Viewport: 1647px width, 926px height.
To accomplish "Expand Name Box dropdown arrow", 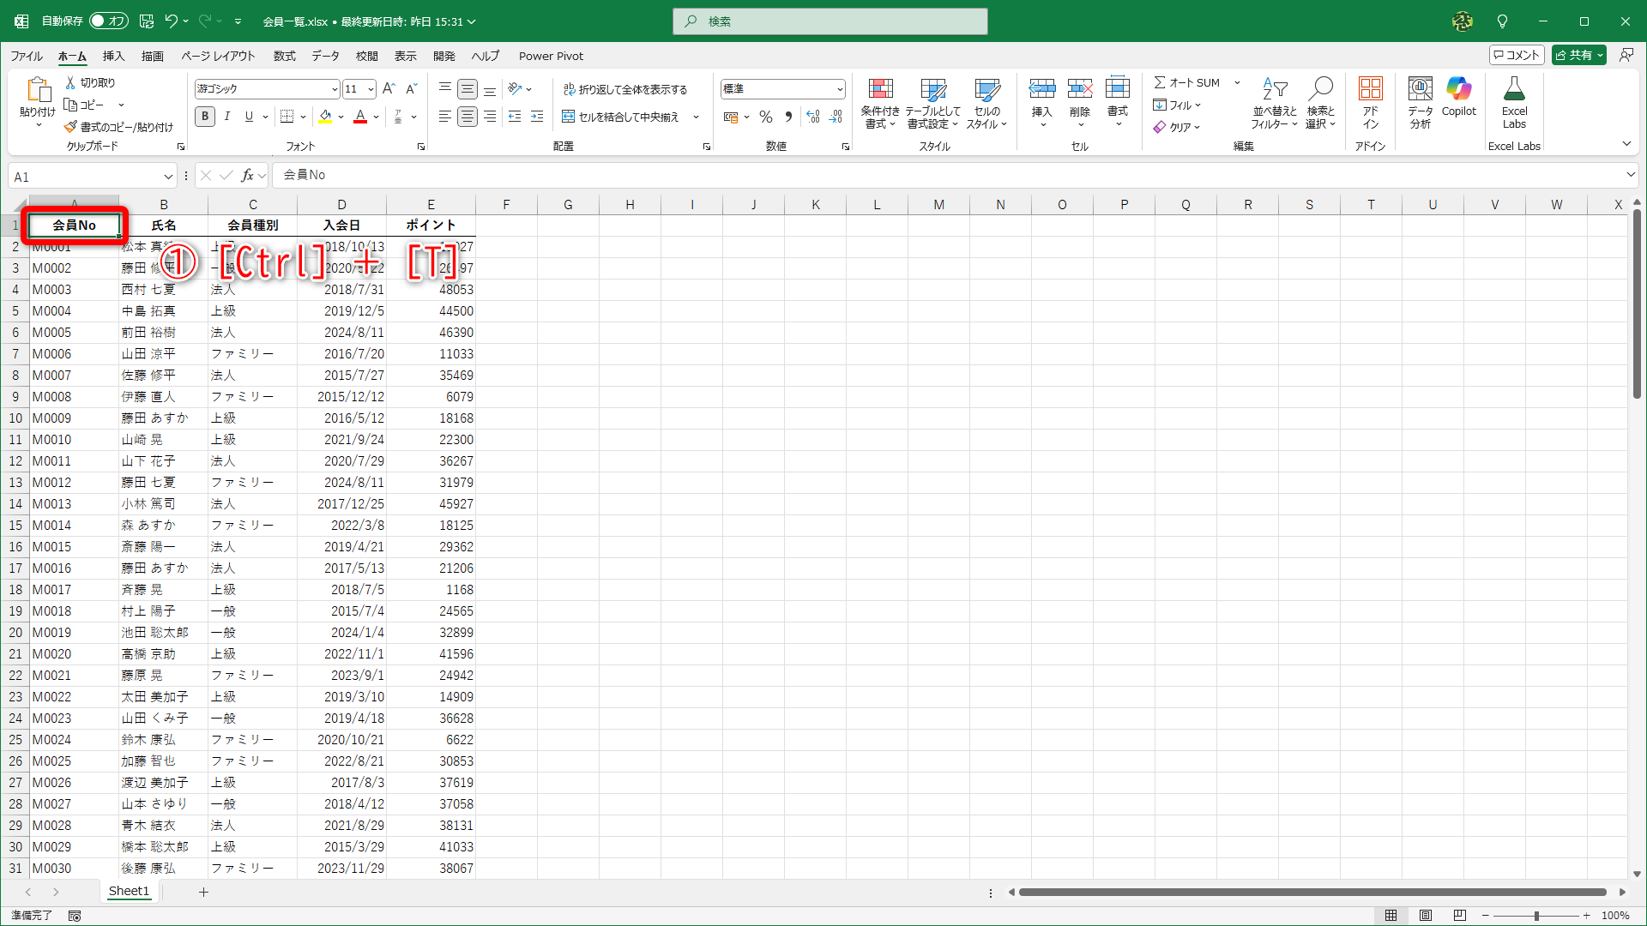I will [168, 177].
